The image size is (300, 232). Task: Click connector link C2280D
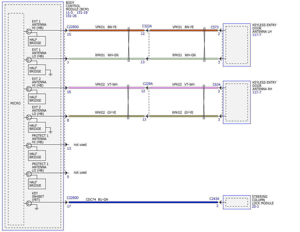73,198
